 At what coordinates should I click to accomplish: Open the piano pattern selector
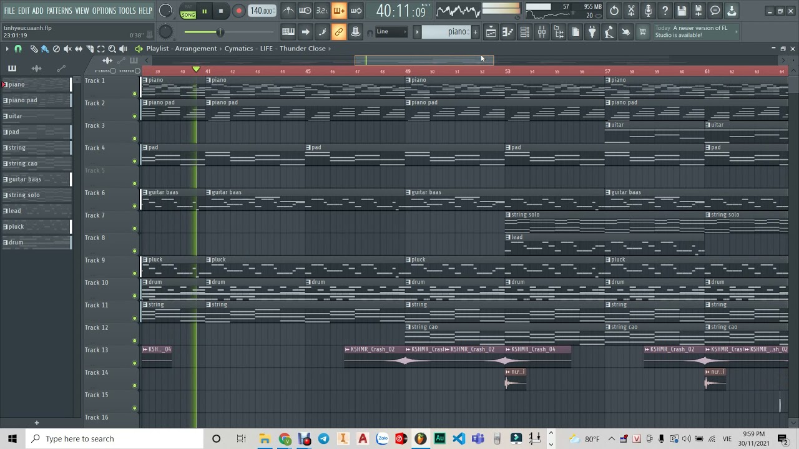pyautogui.click(x=446, y=32)
